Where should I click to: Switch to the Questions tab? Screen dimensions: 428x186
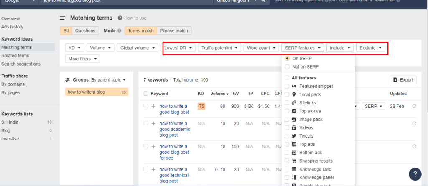85,31
